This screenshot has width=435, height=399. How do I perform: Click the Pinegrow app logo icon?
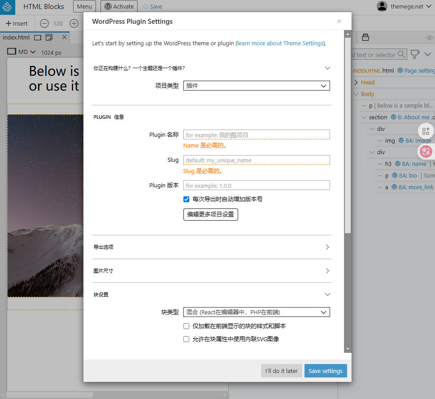(x=7, y=7)
